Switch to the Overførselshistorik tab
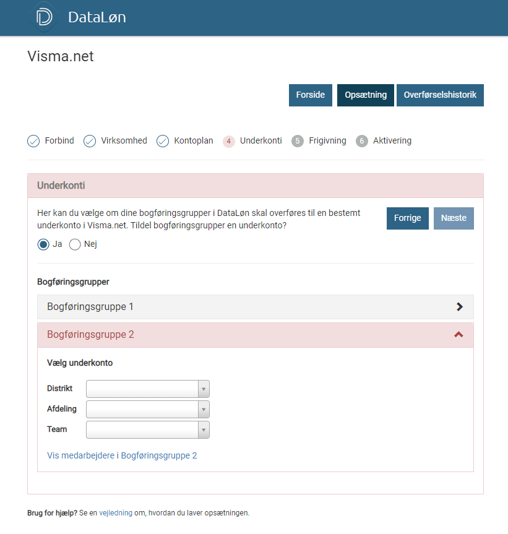 tap(440, 95)
